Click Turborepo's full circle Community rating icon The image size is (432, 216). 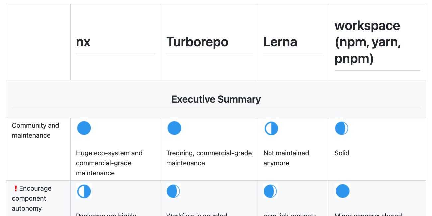[174, 128]
